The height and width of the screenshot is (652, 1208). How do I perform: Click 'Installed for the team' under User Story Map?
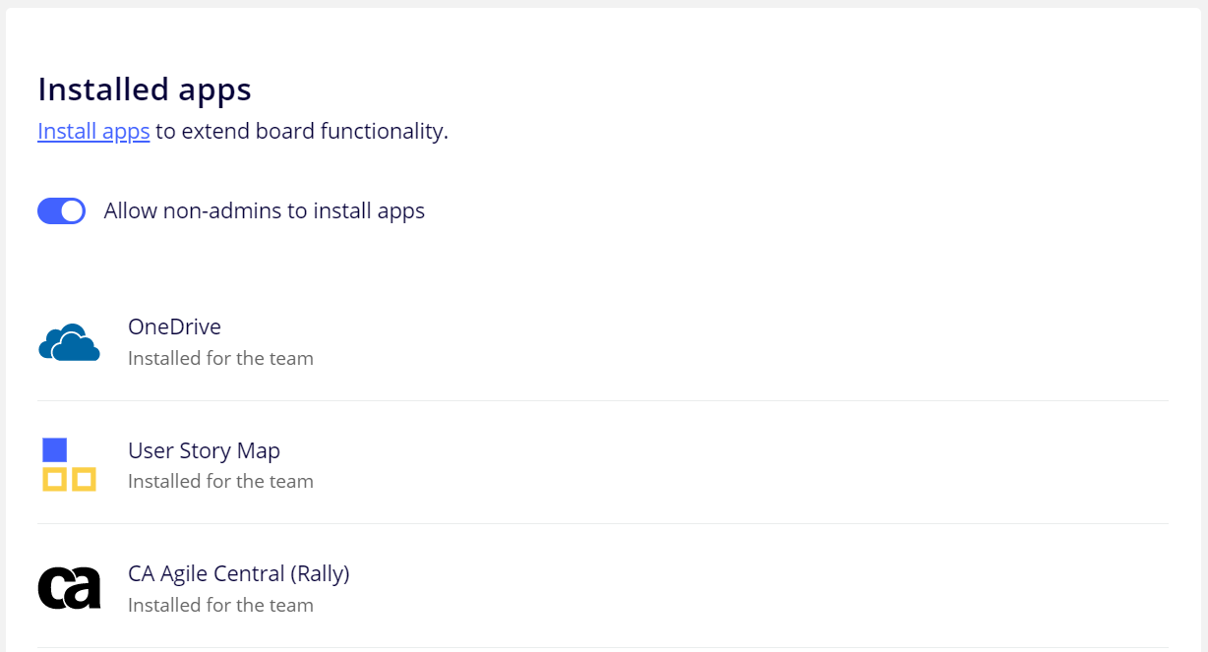point(220,481)
